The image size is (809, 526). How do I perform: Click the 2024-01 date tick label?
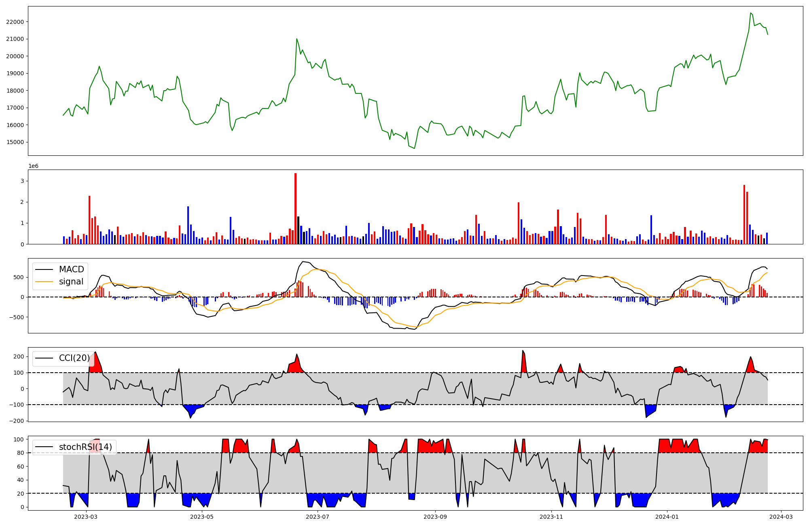tap(667, 517)
